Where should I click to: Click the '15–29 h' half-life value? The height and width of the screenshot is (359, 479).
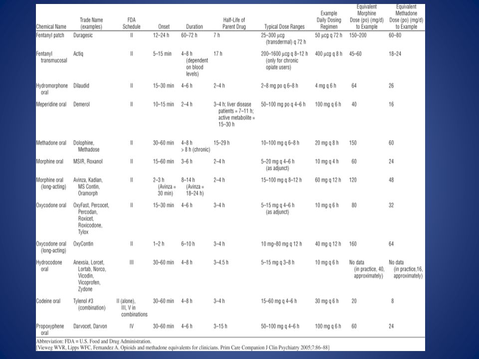click(221, 143)
